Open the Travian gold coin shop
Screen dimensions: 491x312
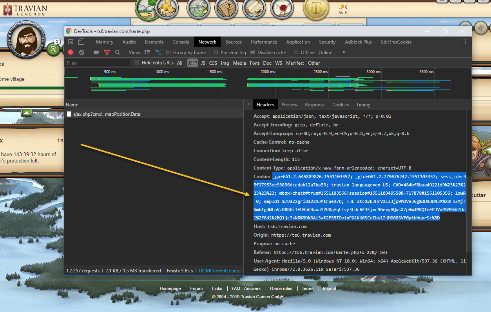[x=316, y=9]
